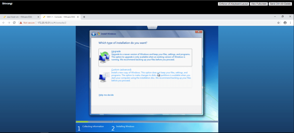The image size is (294, 133).
Task: Choose the Upgrade installation link
Action: 116,51
